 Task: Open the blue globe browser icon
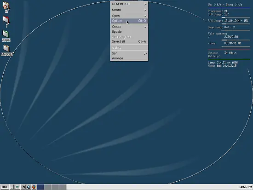(x=29, y=187)
